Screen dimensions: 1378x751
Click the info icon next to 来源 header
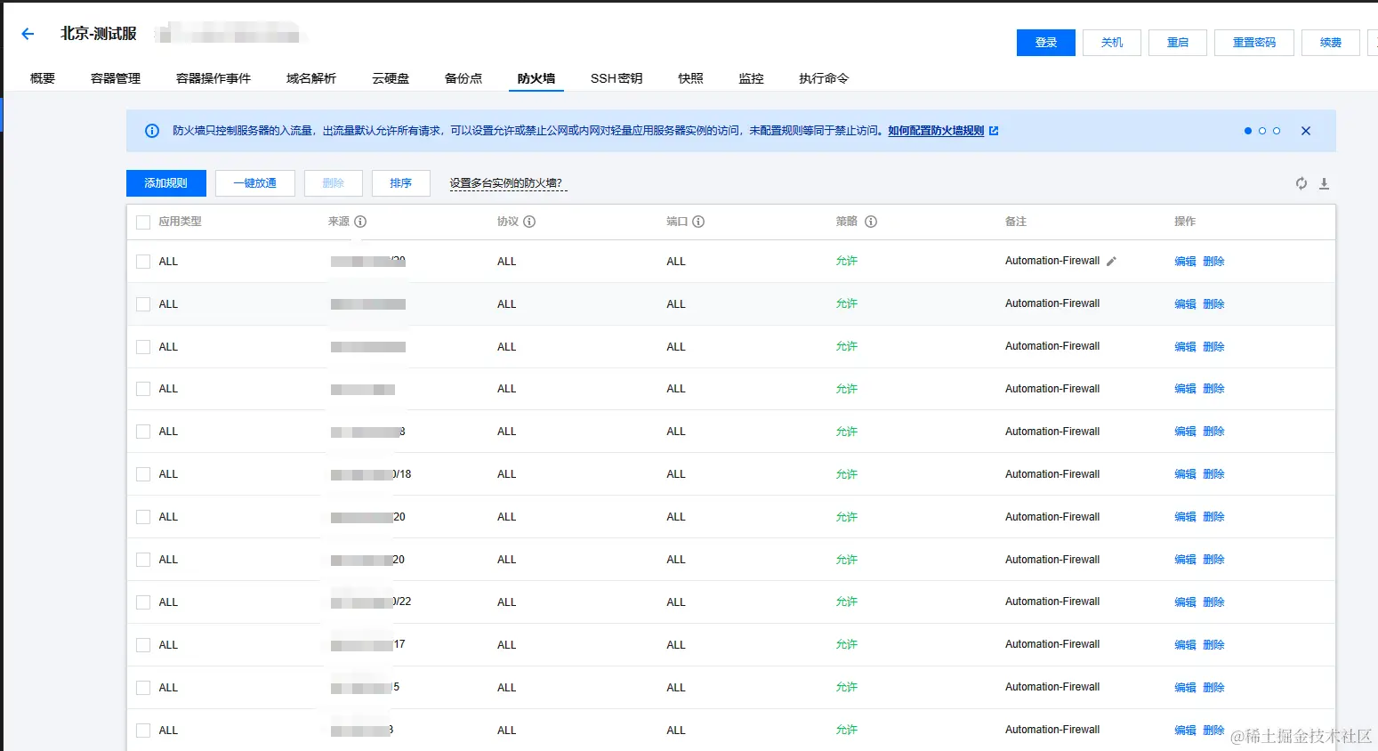(360, 222)
